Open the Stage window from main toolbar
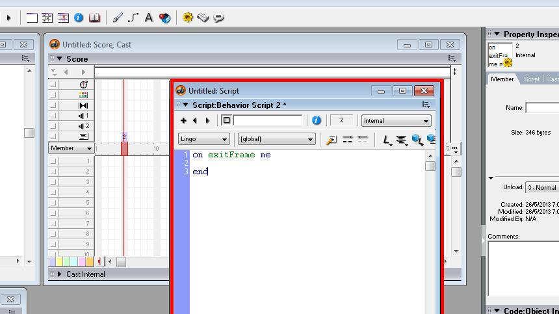The width and height of the screenshot is (559, 314). click(x=32, y=18)
